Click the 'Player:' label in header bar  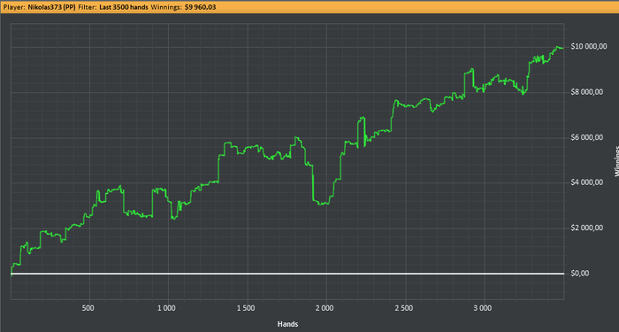point(14,7)
